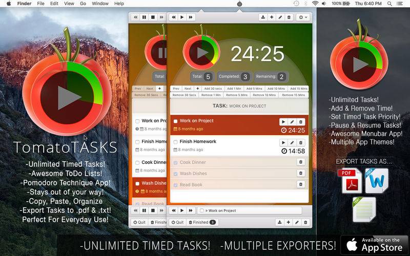Image resolution: width=410 pixels, height=256 pixels.
Task: Click the export/download icon in top toolbar
Action: point(263,17)
